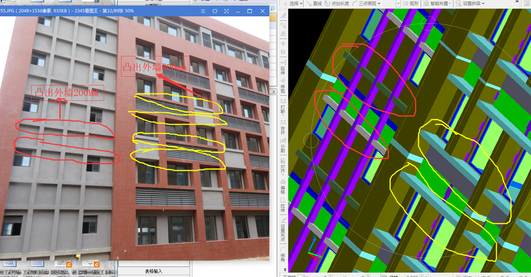Click the brush icon in vertical toolbar
This screenshot has height=277, width=531.
pyautogui.click(x=283, y=15)
